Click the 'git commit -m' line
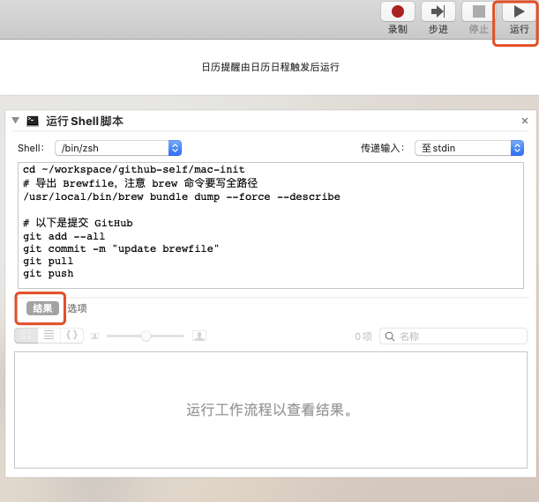The height and width of the screenshot is (502, 539). 121,248
